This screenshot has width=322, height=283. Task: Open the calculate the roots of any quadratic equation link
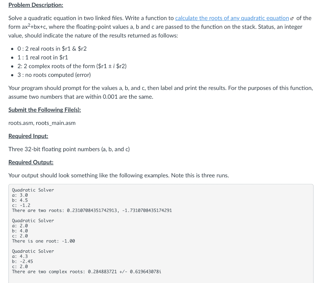click(x=232, y=18)
